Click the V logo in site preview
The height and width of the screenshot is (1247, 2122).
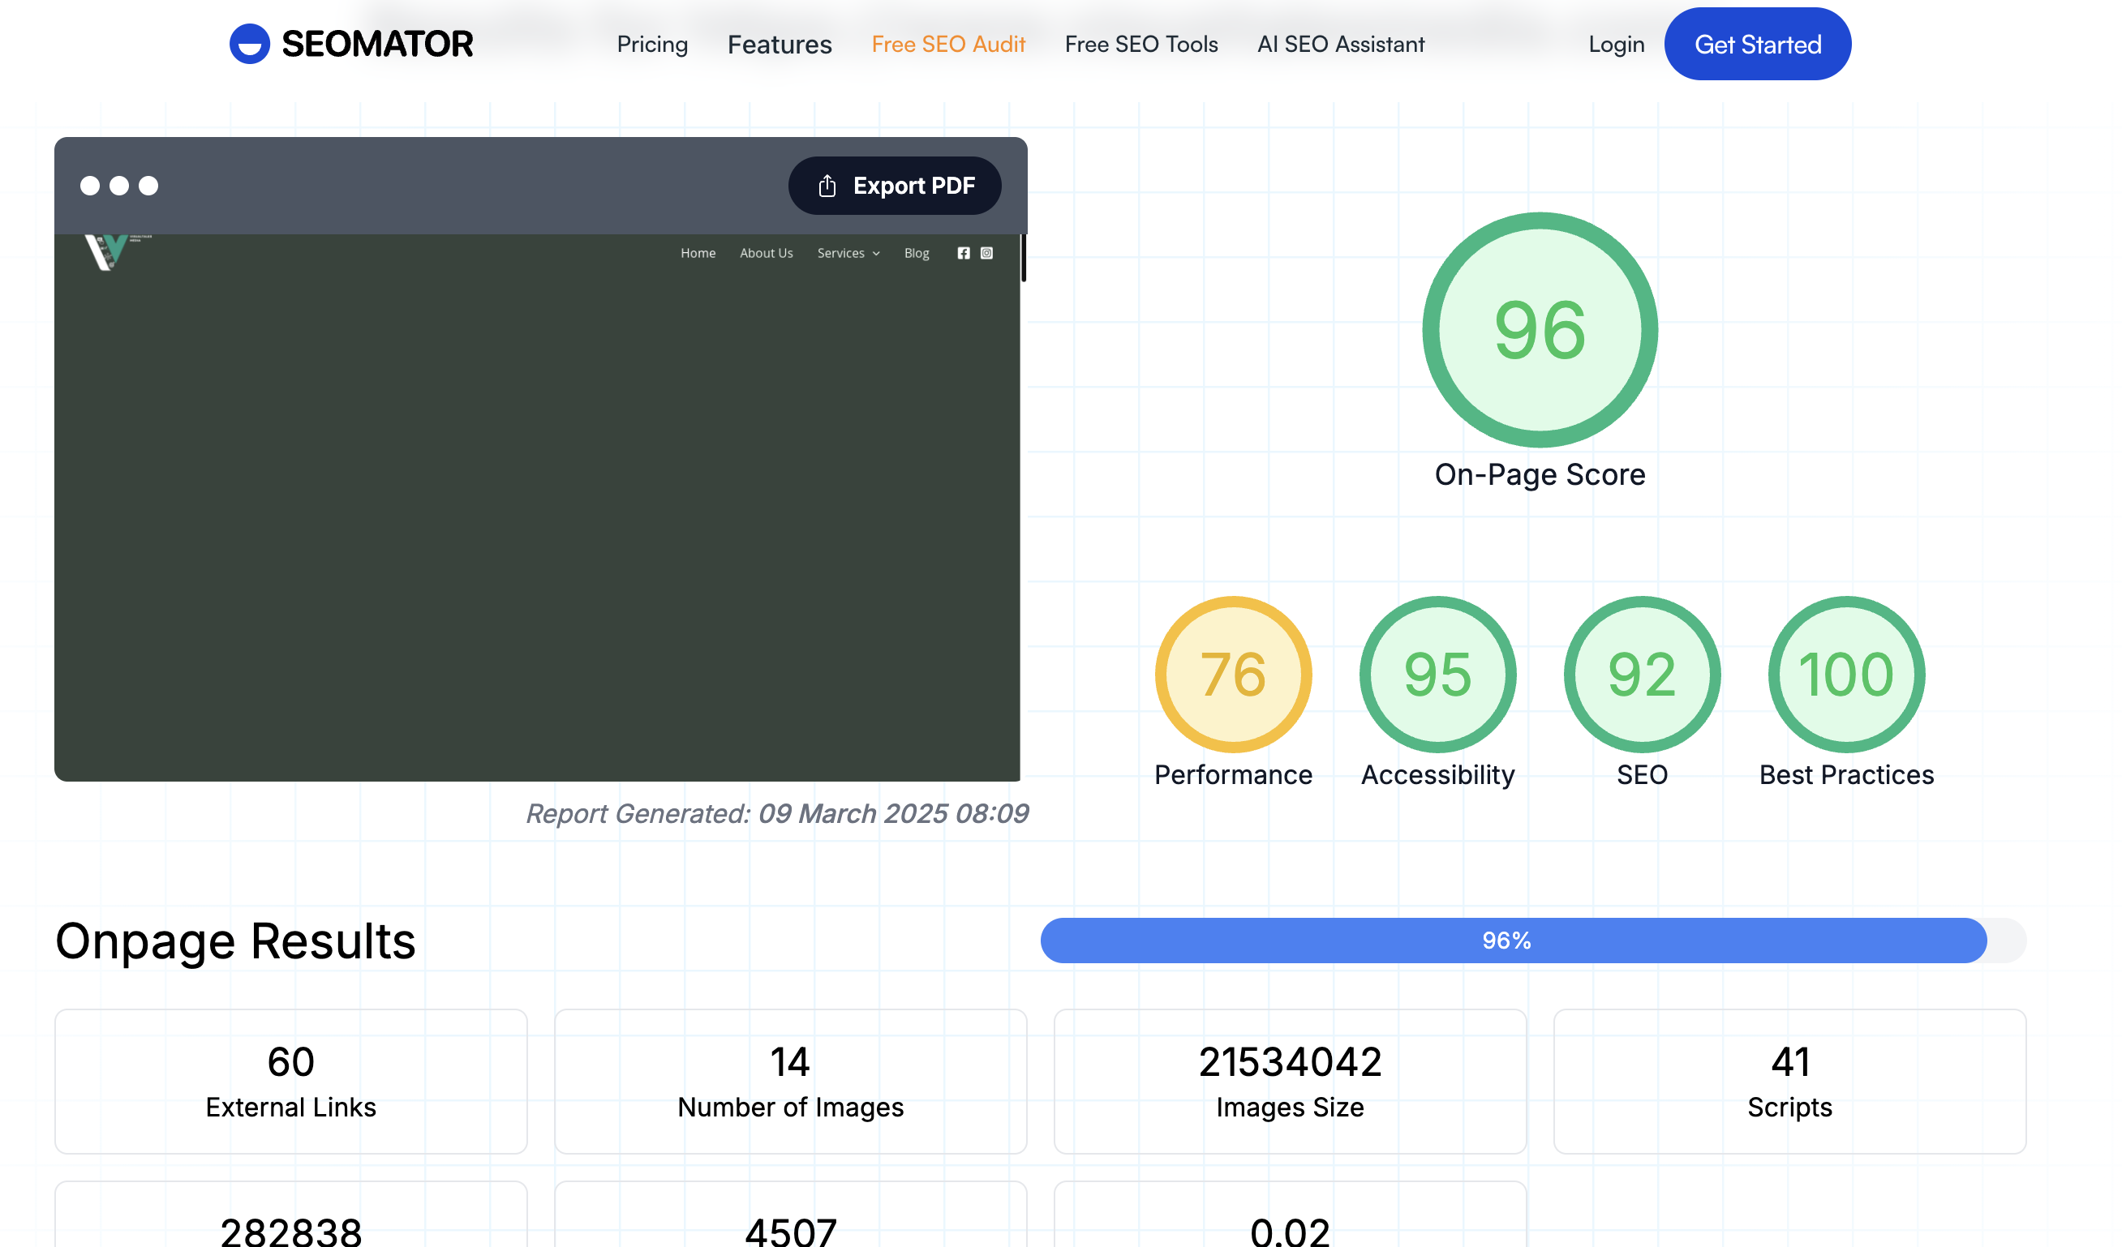108,251
